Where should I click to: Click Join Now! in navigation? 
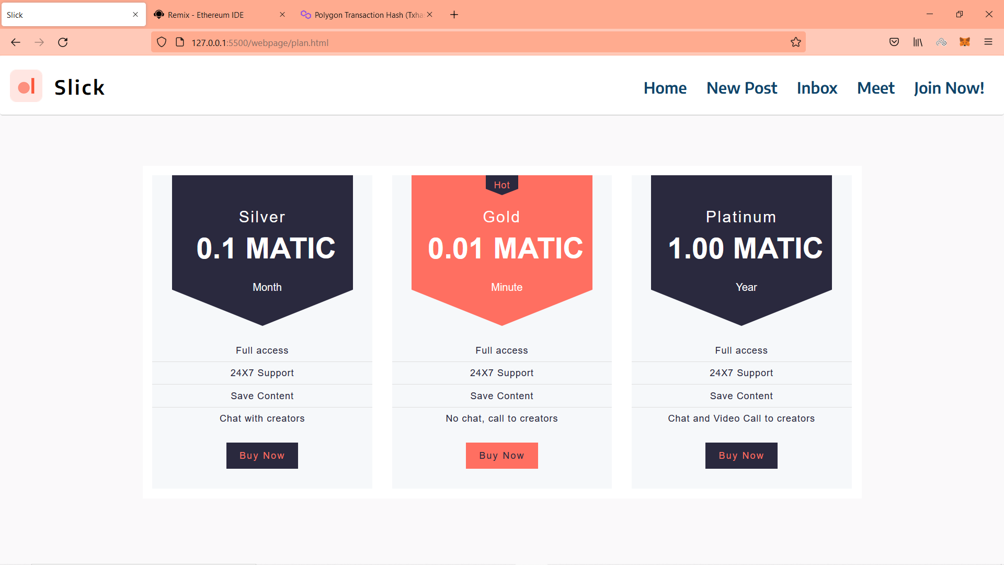[x=949, y=88]
